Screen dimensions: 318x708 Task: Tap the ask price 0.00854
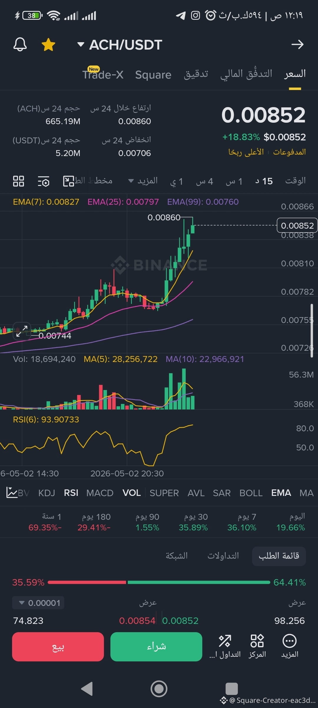click(x=137, y=621)
